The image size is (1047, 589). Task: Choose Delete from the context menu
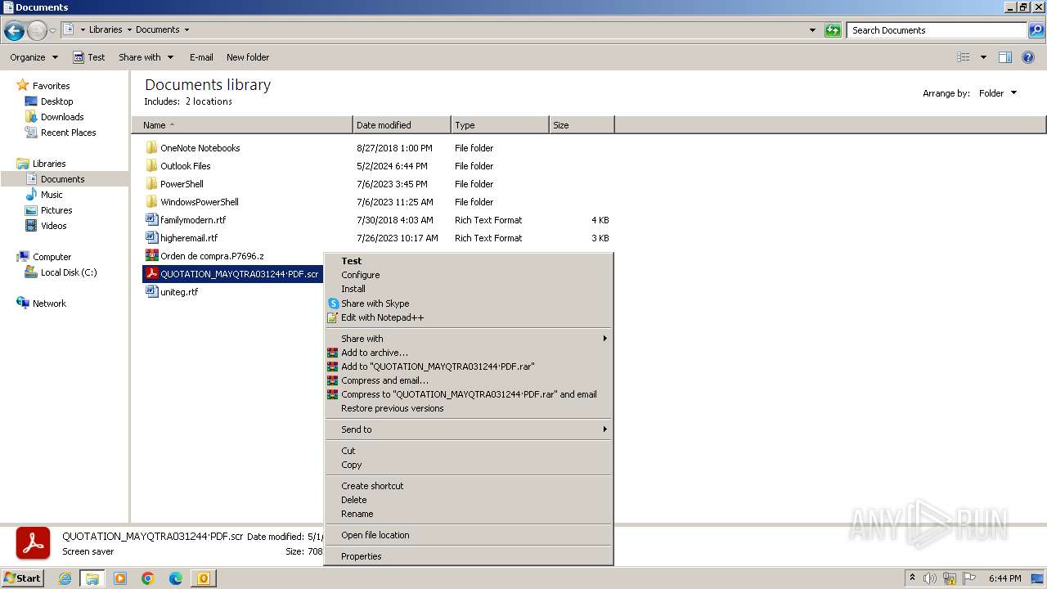point(469,500)
